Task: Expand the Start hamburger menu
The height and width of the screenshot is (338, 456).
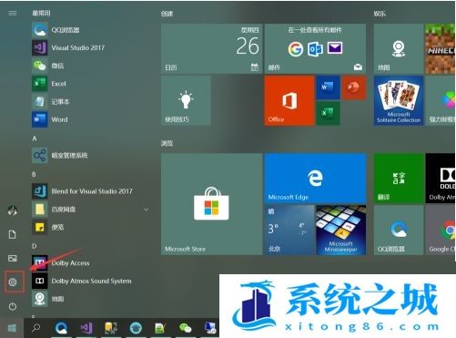Action: click(x=13, y=13)
